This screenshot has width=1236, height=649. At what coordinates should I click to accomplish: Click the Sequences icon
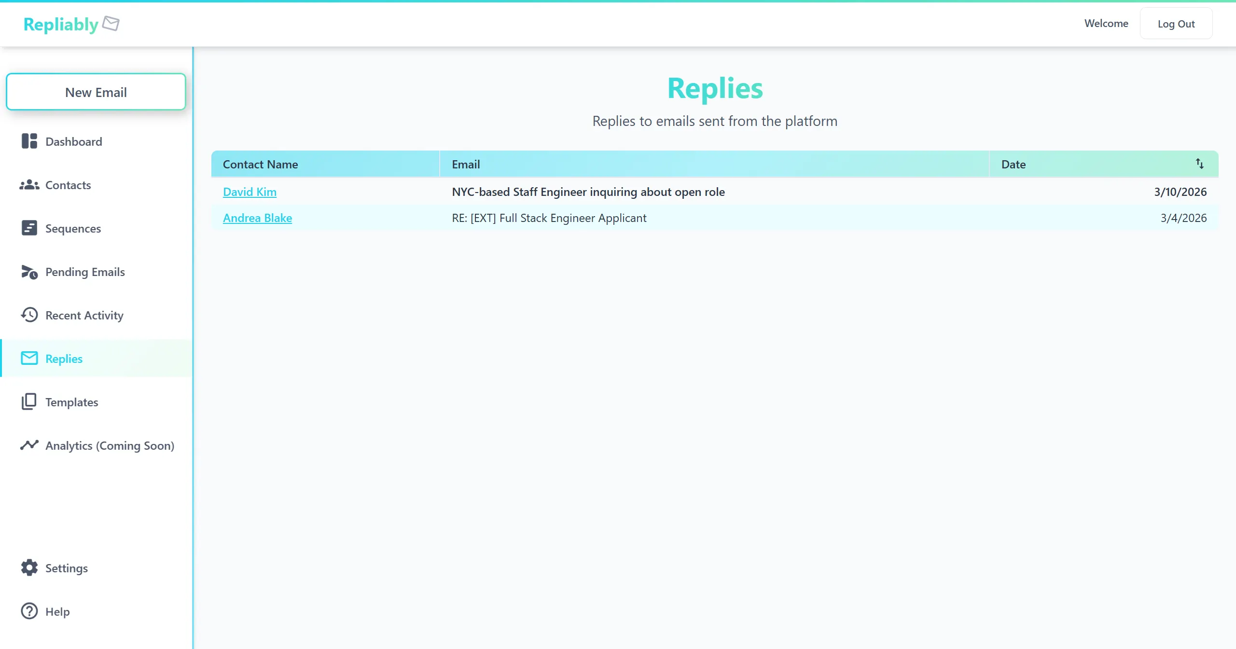click(29, 228)
